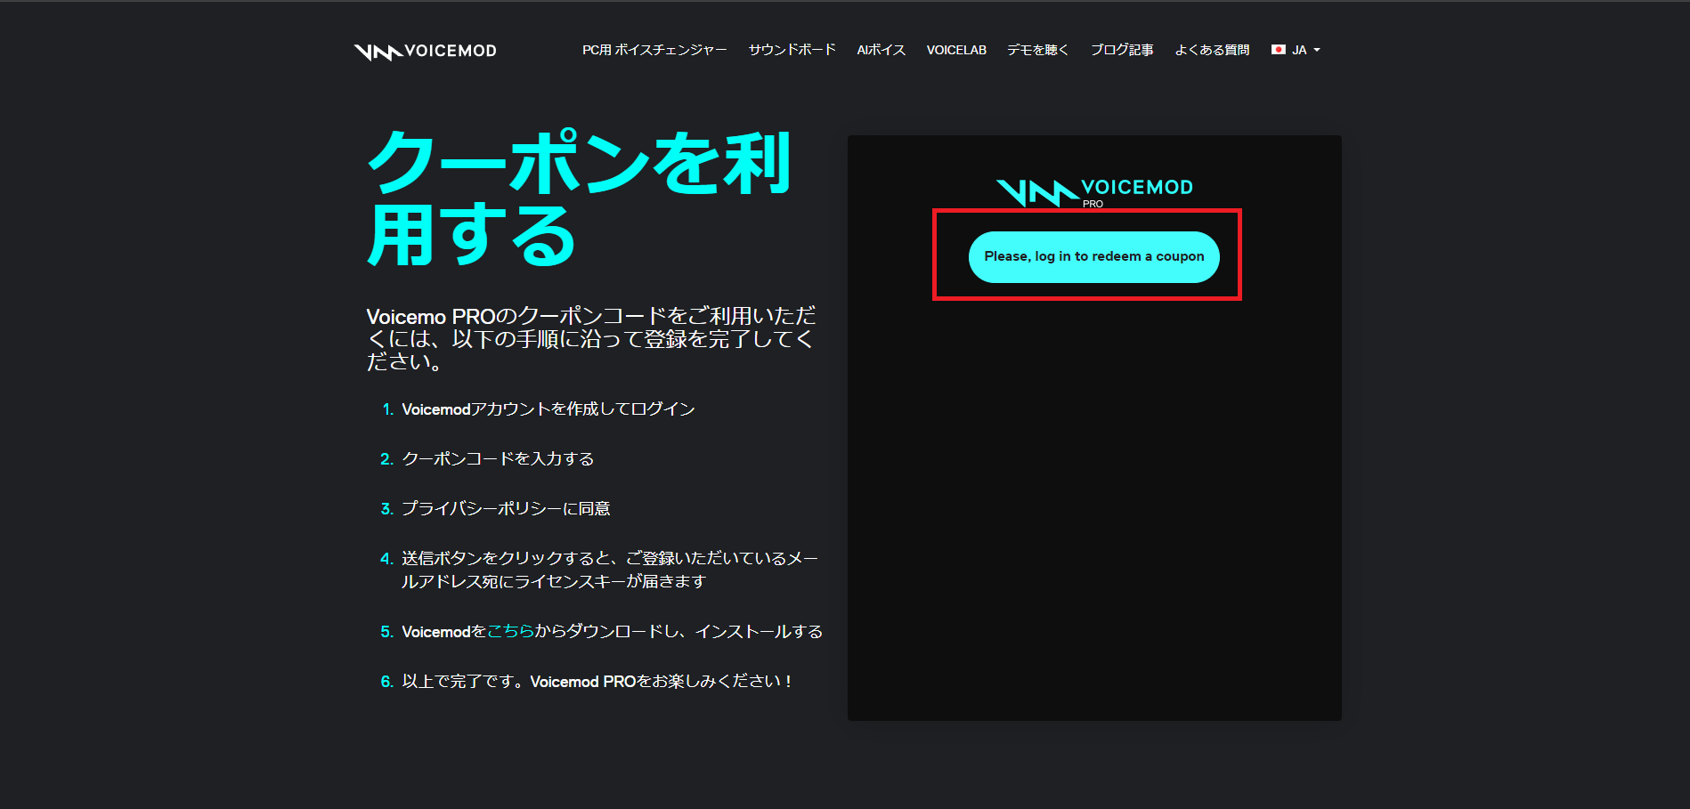Click step 3 プライバシーポリシーに同意

[x=506, y=508]
